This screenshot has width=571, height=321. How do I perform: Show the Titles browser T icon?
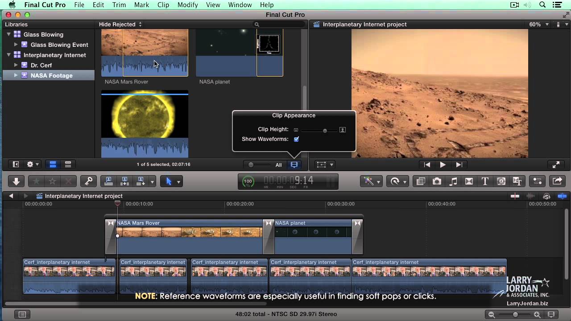click(485, 181)
